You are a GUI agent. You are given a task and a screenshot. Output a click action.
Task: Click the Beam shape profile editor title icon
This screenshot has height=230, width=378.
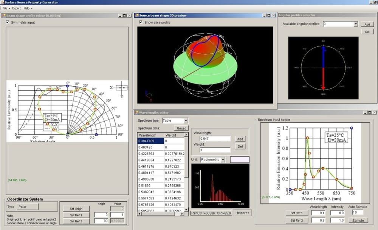(x=4, y=15)
